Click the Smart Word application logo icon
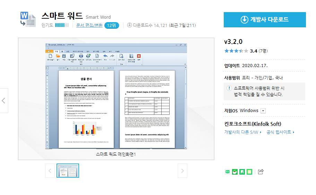Viewport: 316px width, 195px height. point(28,19)
